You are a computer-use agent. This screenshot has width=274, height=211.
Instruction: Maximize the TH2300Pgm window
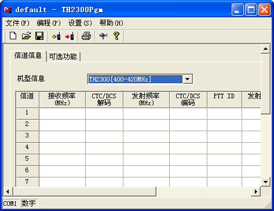click(251, 10)
